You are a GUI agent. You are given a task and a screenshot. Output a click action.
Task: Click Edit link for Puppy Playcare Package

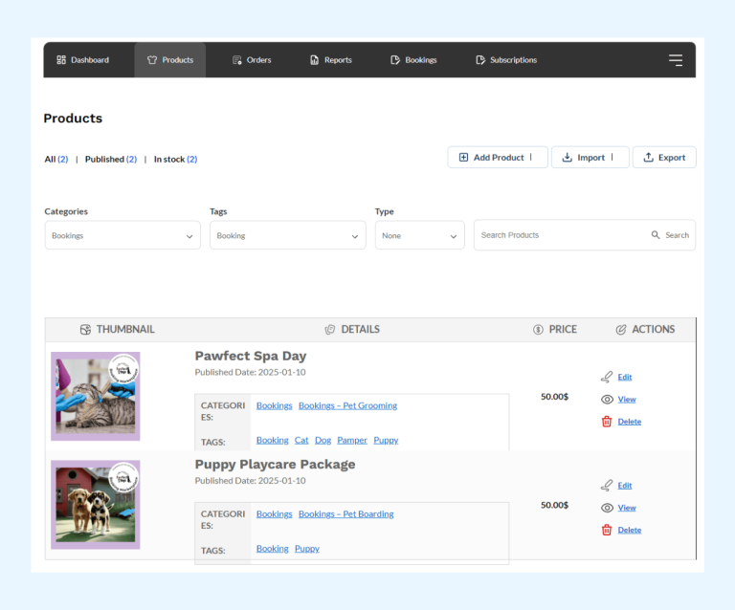tap(624, 486)
